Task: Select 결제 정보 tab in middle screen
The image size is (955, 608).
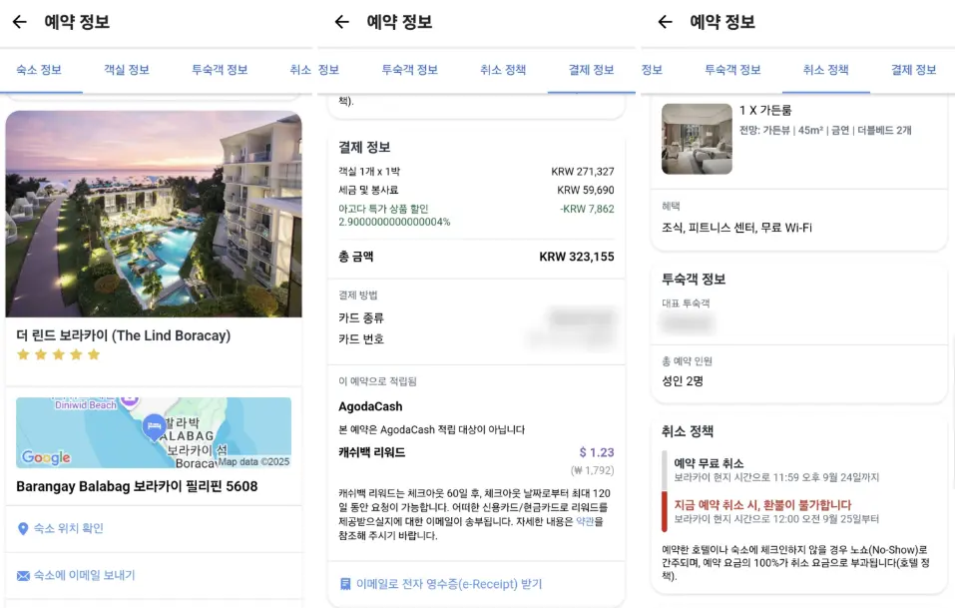Action: point(592,70)
